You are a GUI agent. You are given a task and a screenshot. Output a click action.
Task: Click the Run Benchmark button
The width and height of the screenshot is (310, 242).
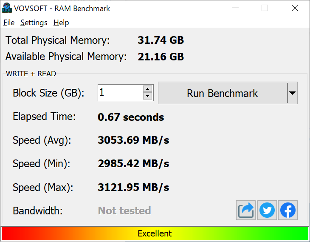(223, 93)
